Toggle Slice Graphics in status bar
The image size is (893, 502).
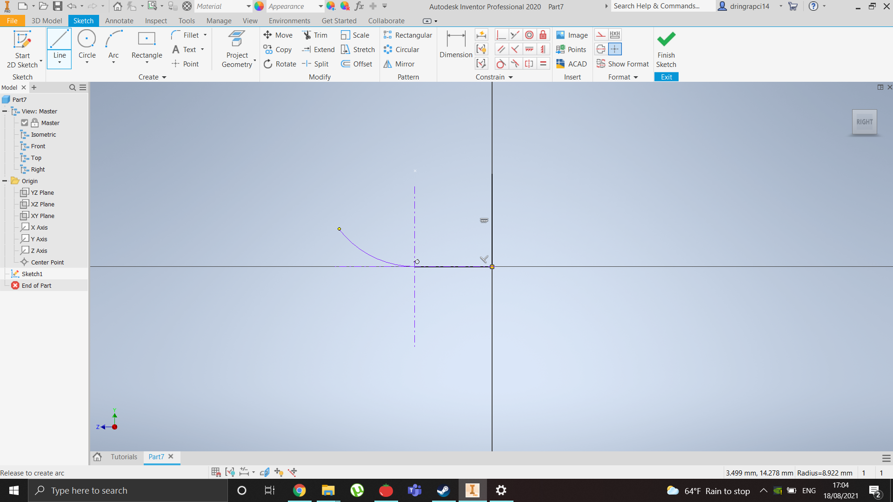(x=264, y=472)
